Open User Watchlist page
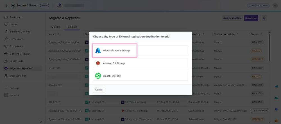The image size is (281, 124). pyautogui.click(x=18, y=76)
